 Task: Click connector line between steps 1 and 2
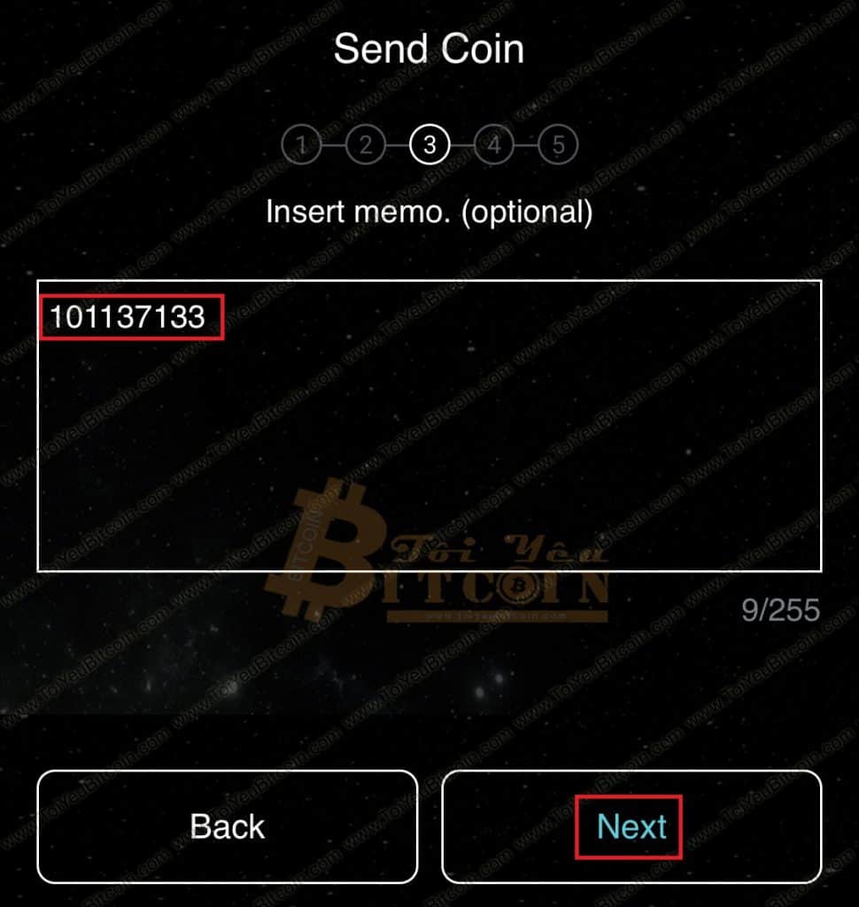[x=333, y=144]
